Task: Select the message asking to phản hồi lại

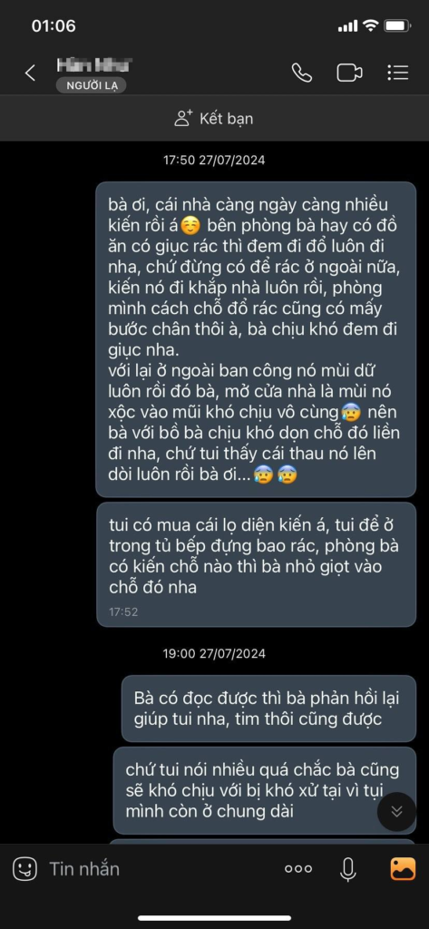Action: 268,708
